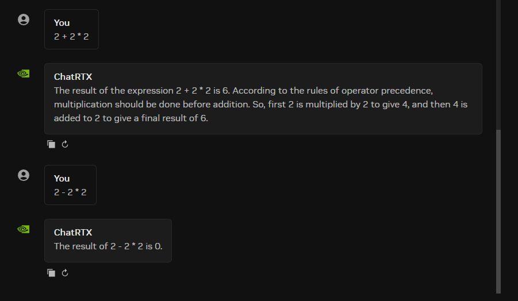518x301 pixels.
Task: Click user avatar beside "2 - 2 * 2" message
Action: point(24,175)
